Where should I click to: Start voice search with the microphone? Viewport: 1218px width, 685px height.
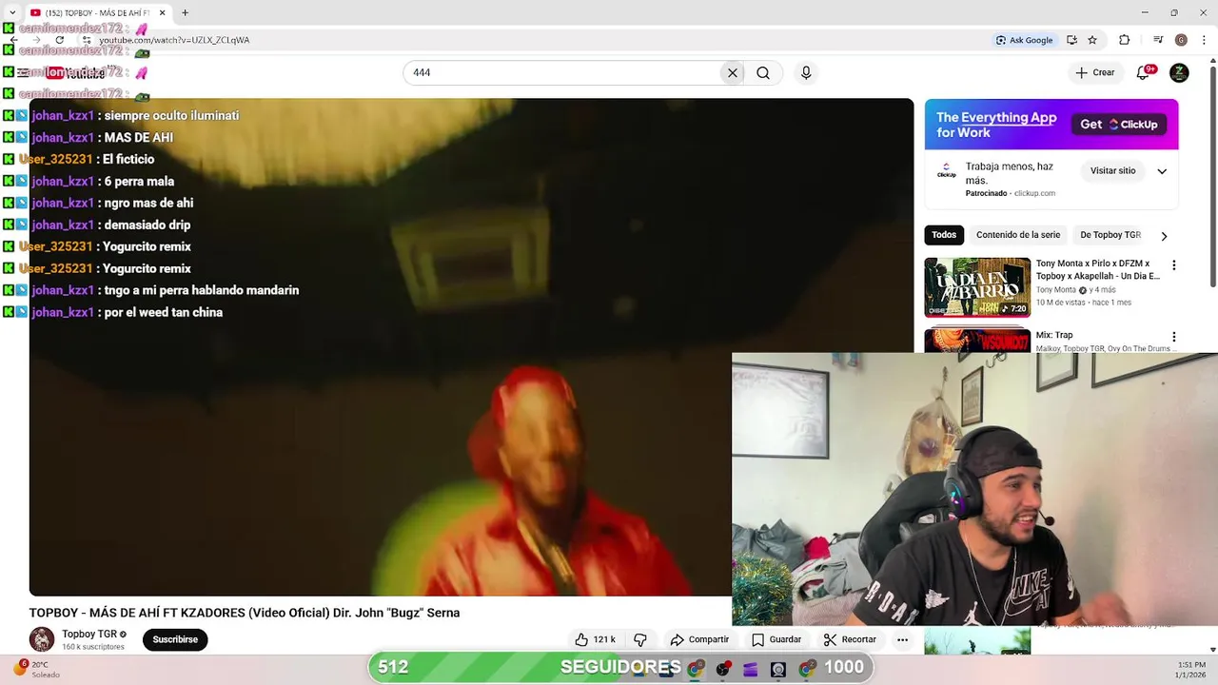806,73
